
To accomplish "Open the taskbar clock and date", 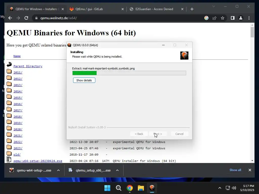I will (x=247, y=188).
